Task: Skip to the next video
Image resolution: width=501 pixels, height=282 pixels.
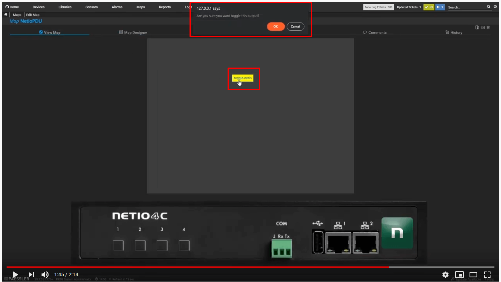Action: coord(31,275)
